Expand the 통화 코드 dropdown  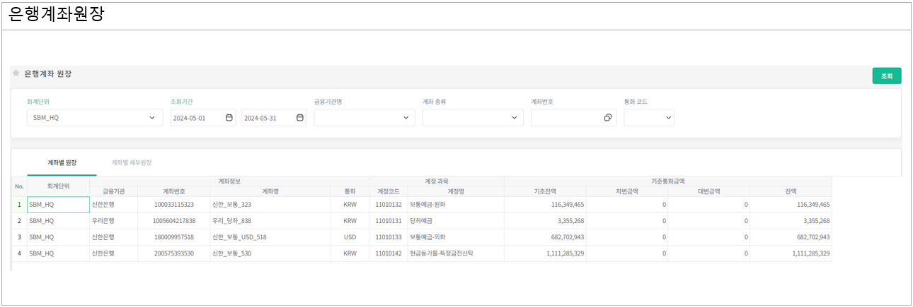(x=668, y=118)
